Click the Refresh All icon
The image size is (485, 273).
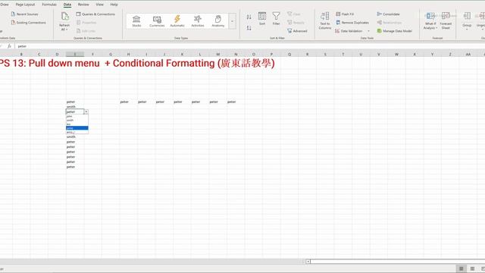coord(64,16)
